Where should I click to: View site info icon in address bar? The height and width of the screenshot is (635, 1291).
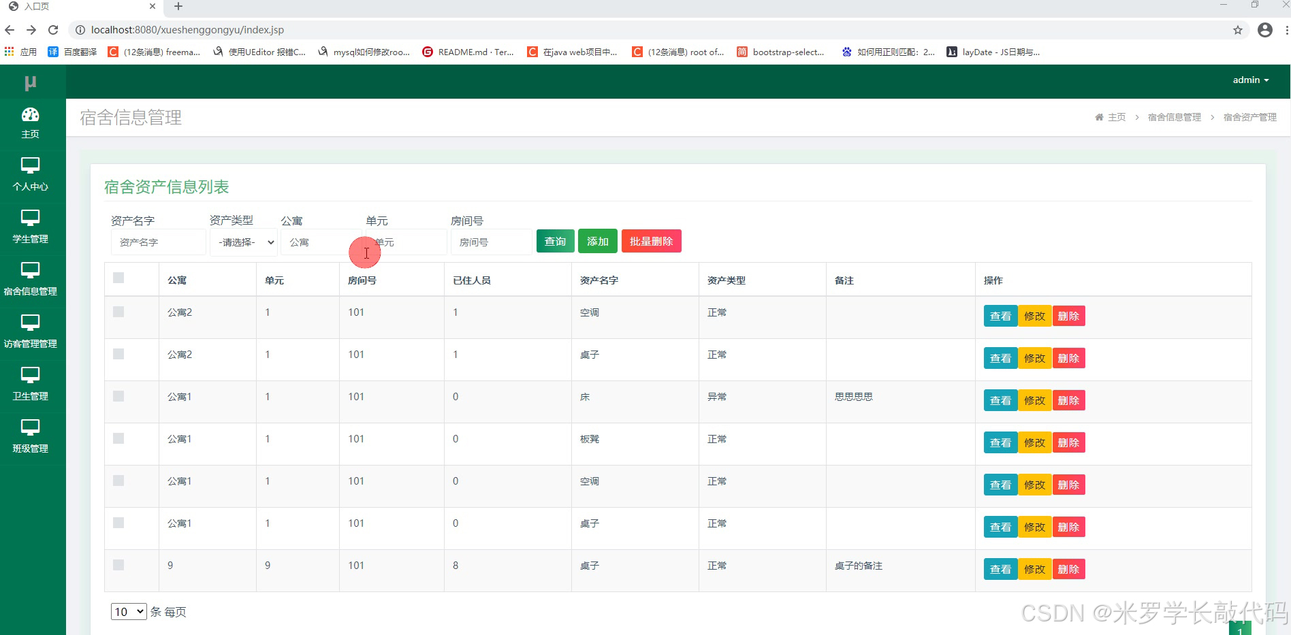[x=80, y=30]
